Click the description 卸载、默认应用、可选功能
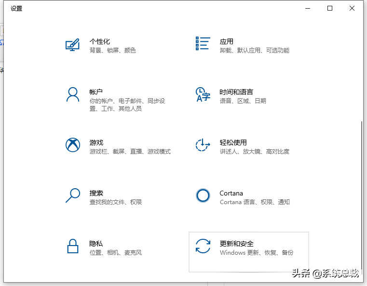The width and height of the screenshot is (367, 286). click(x=255, y=50)
